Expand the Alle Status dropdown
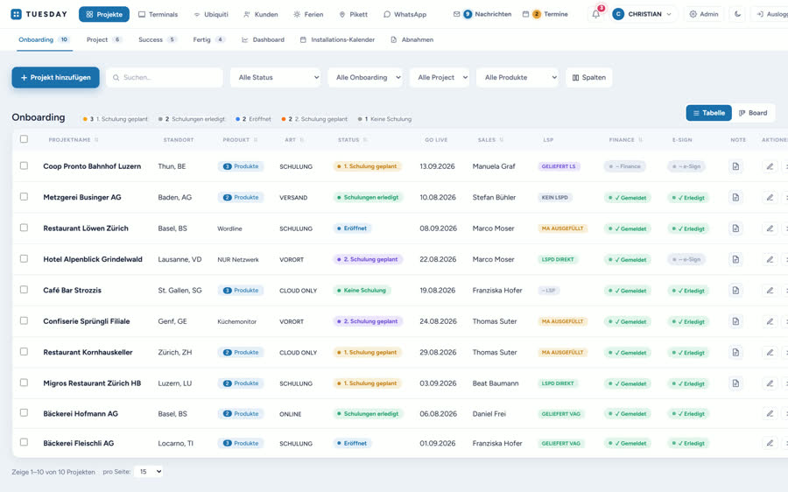This screenshot has width=788, height=492. [x=275, y=77]
